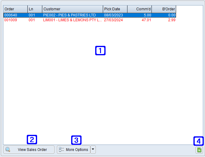Sort by the Customer column header

tap(73, 9)
